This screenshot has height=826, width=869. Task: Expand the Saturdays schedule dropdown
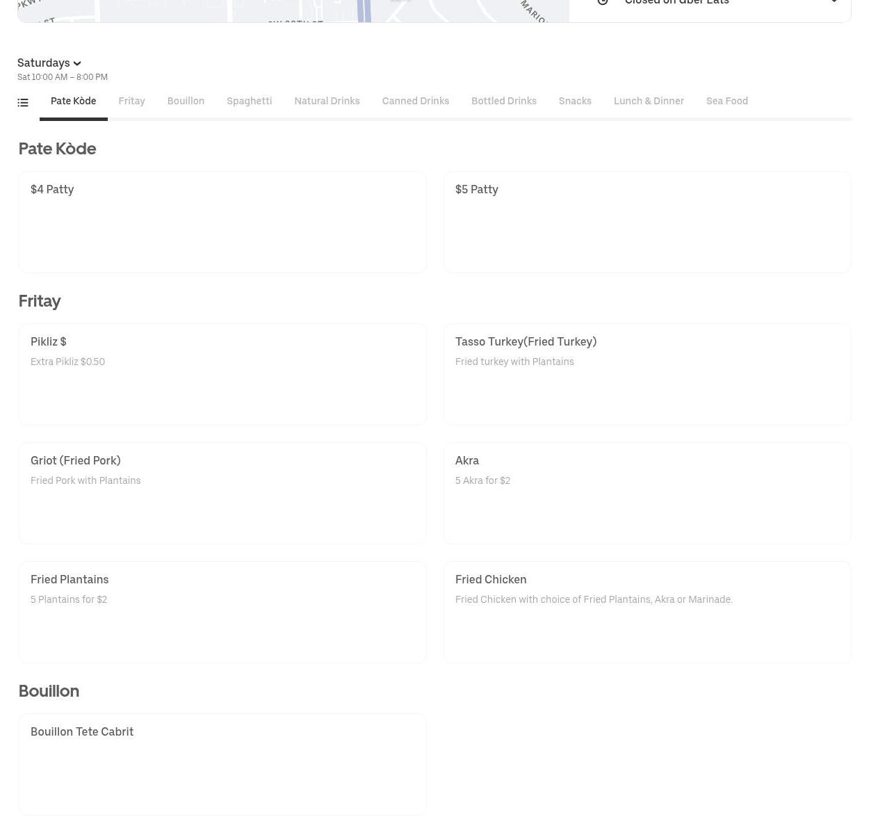49,63
